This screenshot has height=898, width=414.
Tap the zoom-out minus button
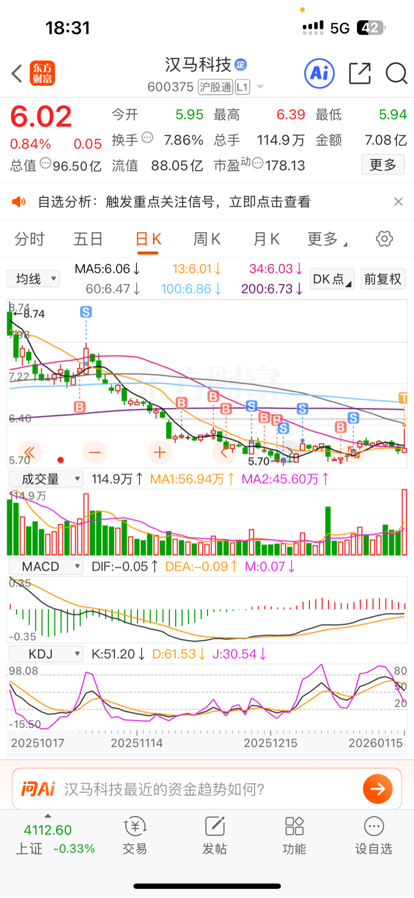coord(95,452)
